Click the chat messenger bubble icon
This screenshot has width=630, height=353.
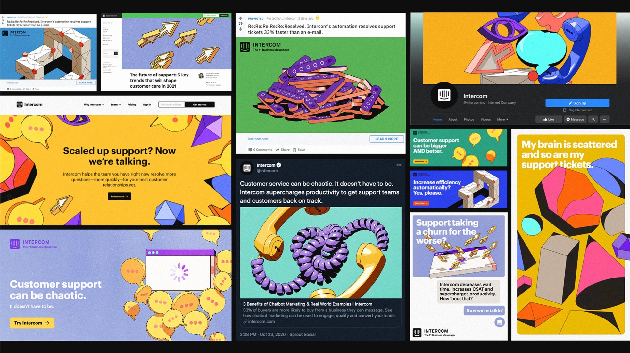[500, 322]
